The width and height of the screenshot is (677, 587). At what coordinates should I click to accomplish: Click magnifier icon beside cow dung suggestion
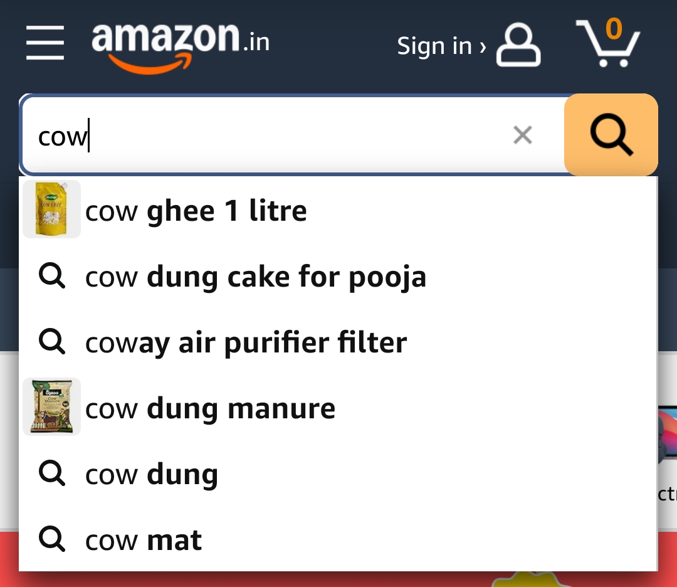[52, 473]
